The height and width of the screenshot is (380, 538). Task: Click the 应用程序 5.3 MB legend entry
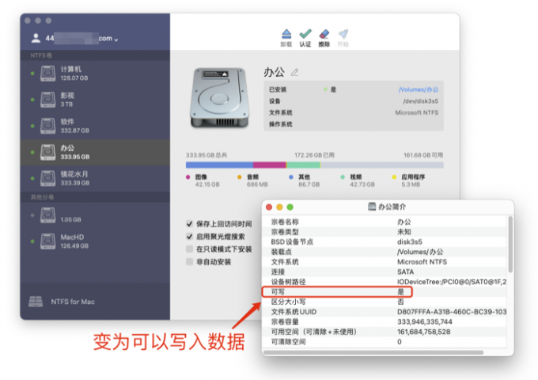[409, 180]
